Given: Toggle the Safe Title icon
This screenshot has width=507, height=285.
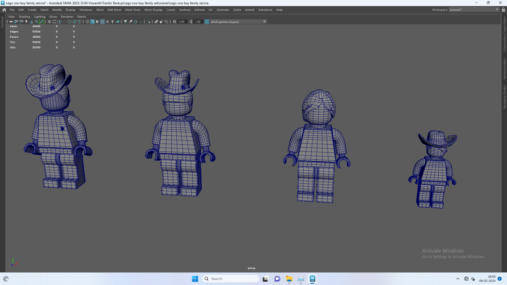Looking at the screenshot, I should [x=79, y=22].
